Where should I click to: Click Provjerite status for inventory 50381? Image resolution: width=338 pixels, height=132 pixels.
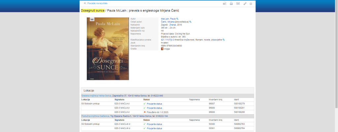pos(154,128)
